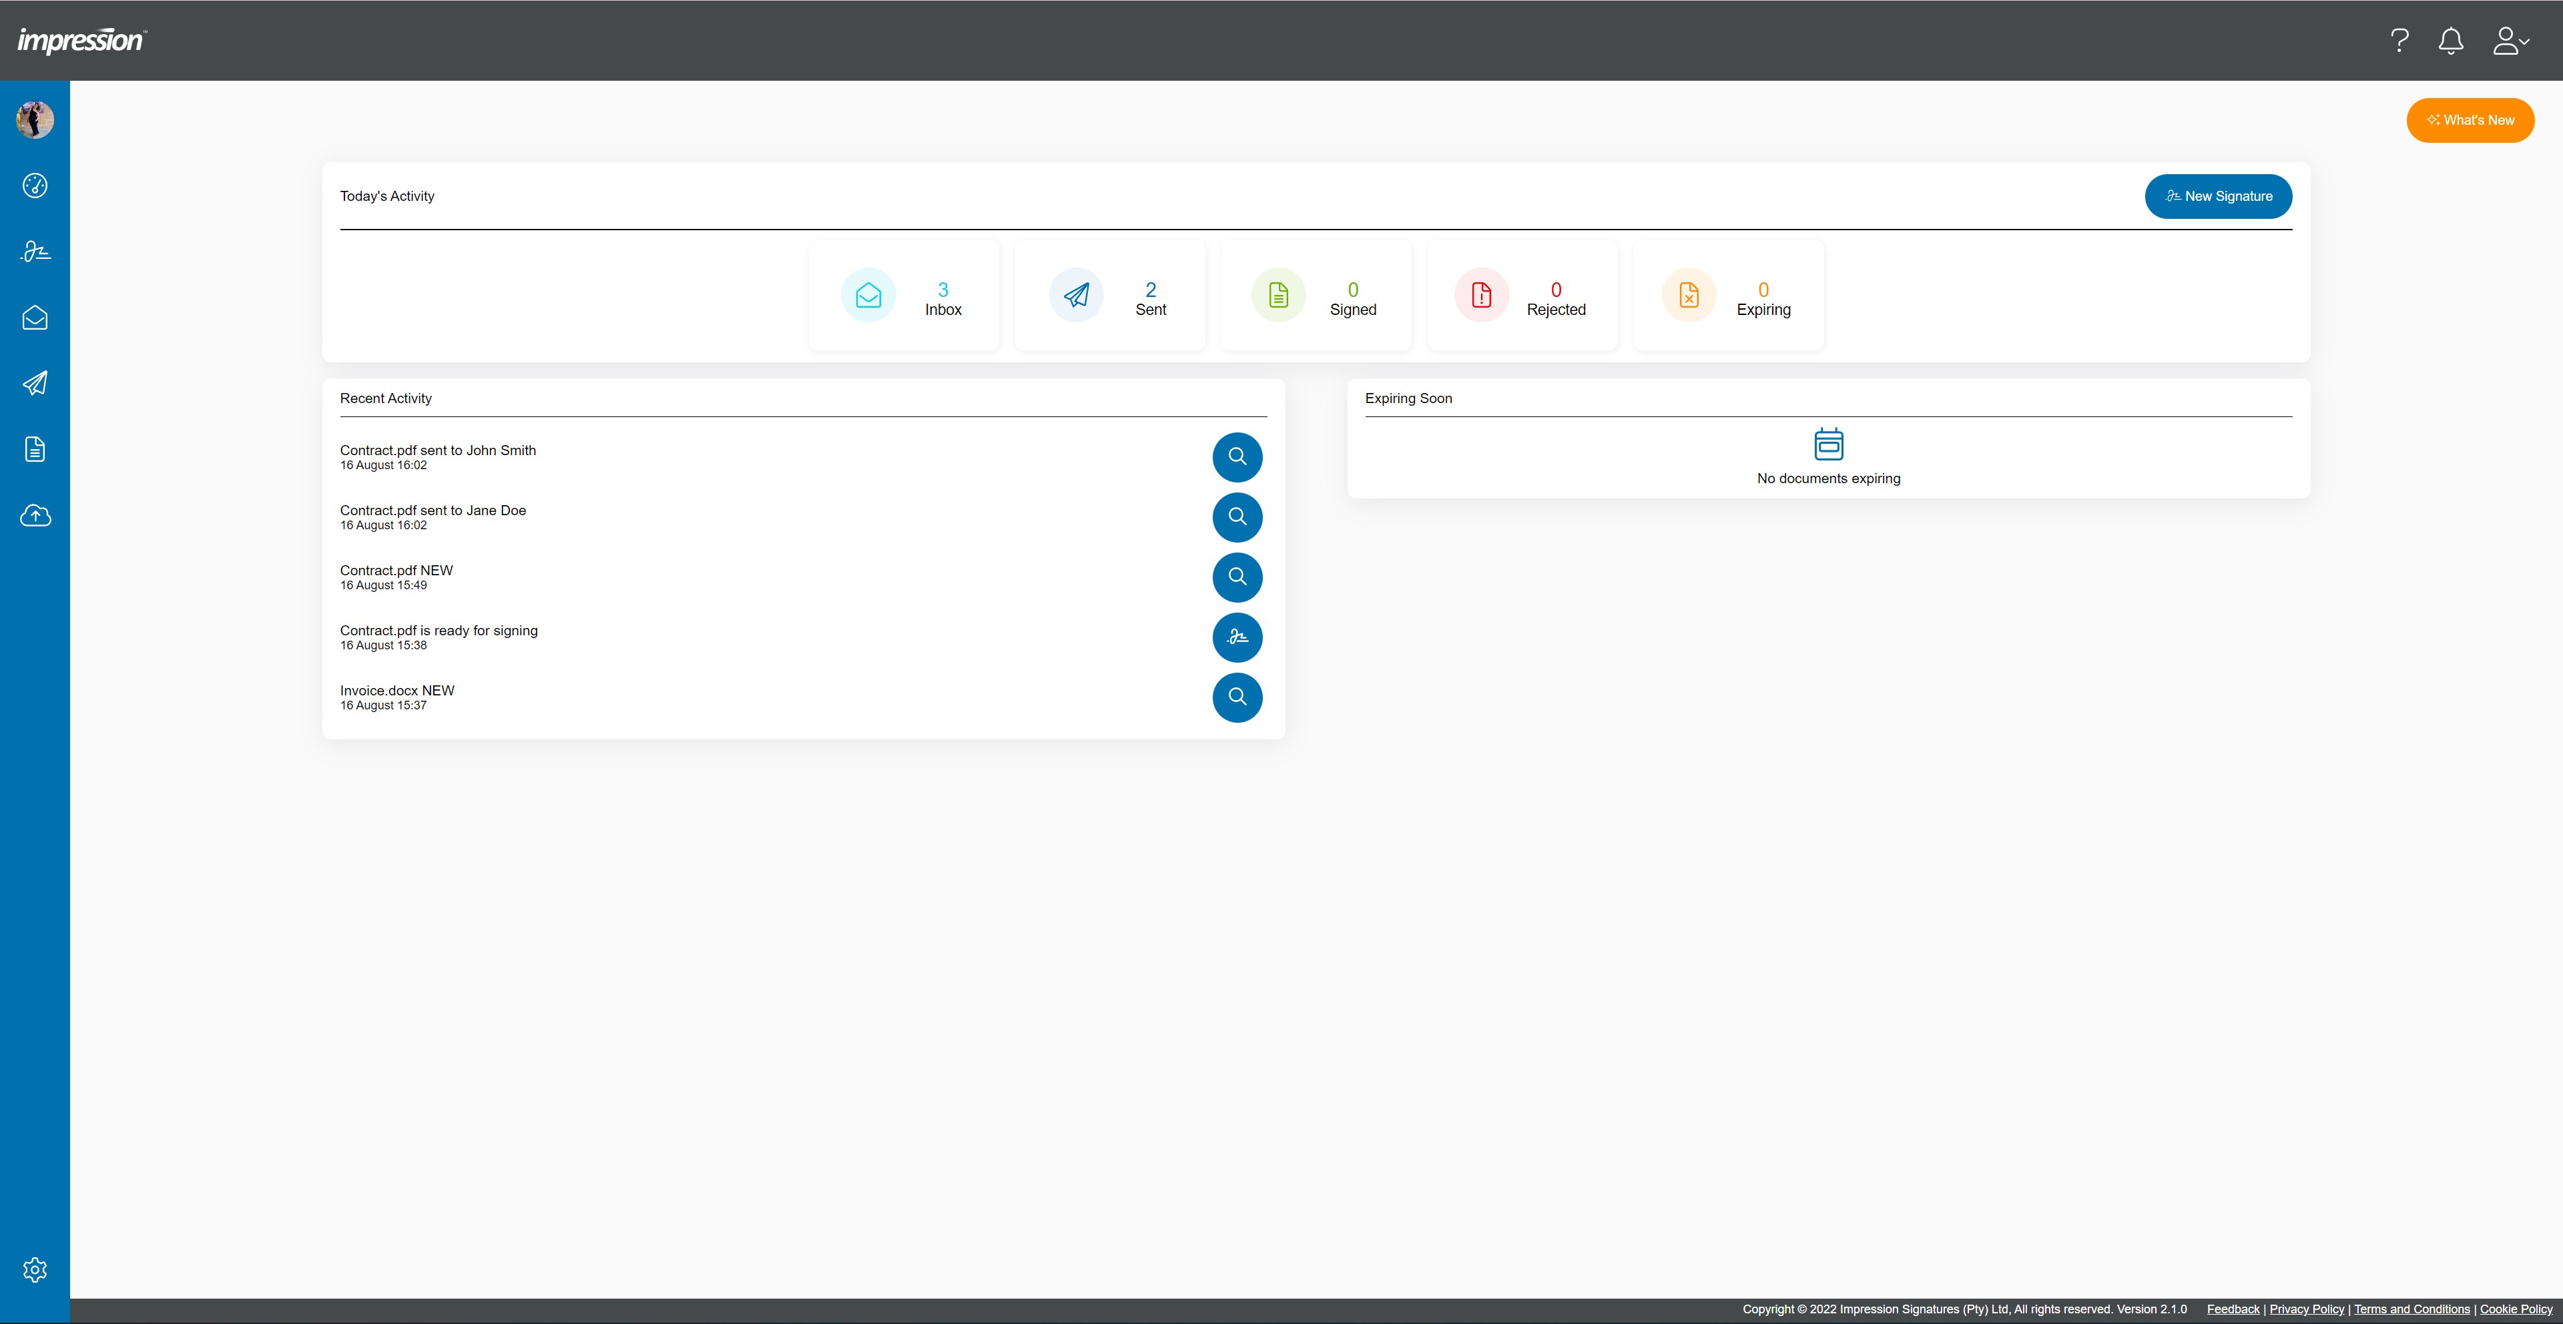Viewport: 2563px width, 1324px height.
Task: Open the dashboard gauge sidebar icon
Action: coord(35,186)
